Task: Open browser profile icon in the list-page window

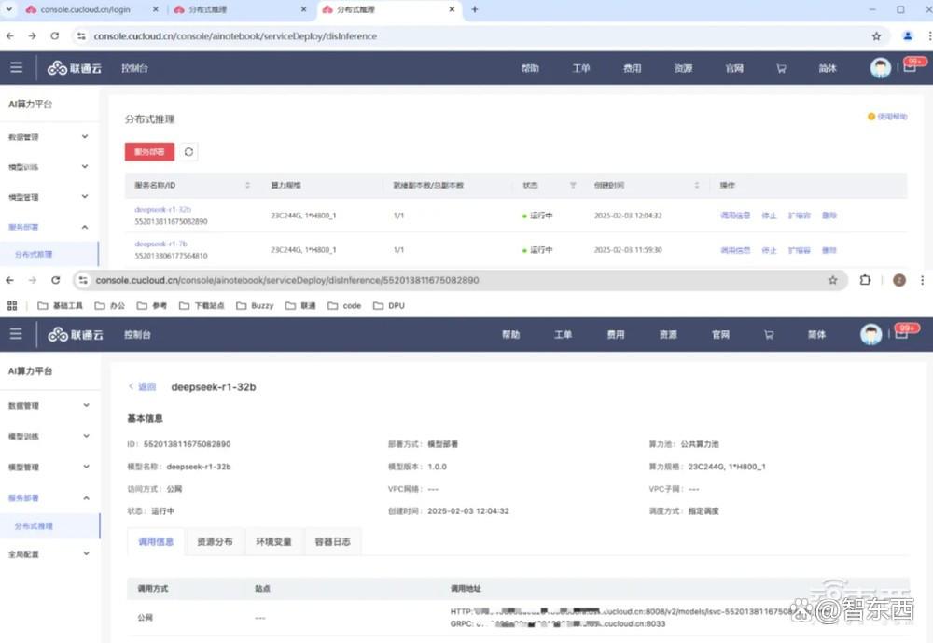Action: pyautogui.click(x=908, y=35)
